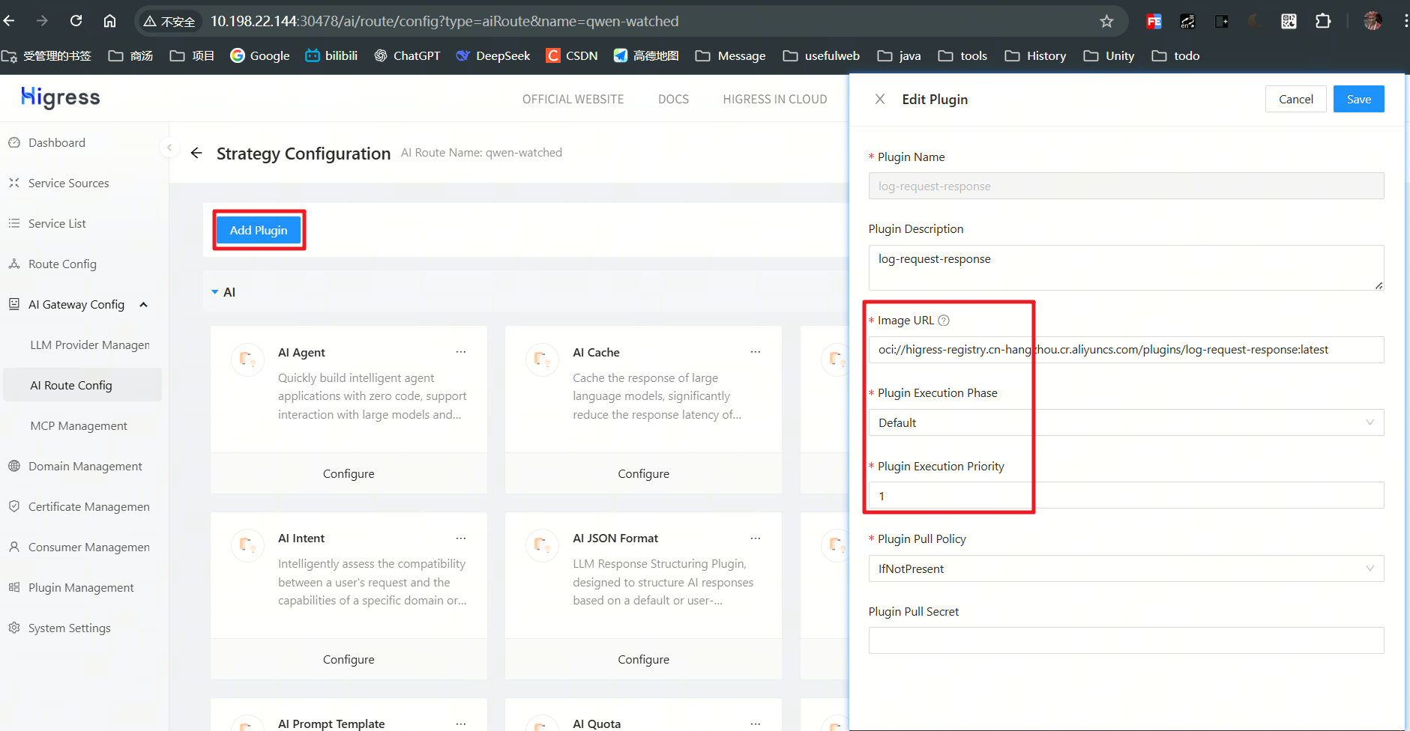Click the AI Cache plugin icon
Image resolution: width=1410 pixels, height=731 pixels.
(542, 360)
